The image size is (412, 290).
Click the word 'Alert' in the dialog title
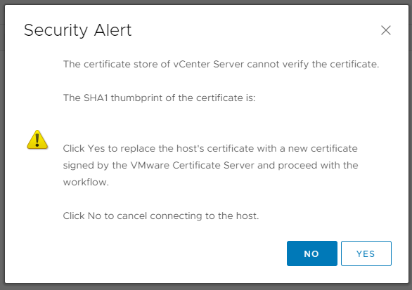tap(112, 30)
